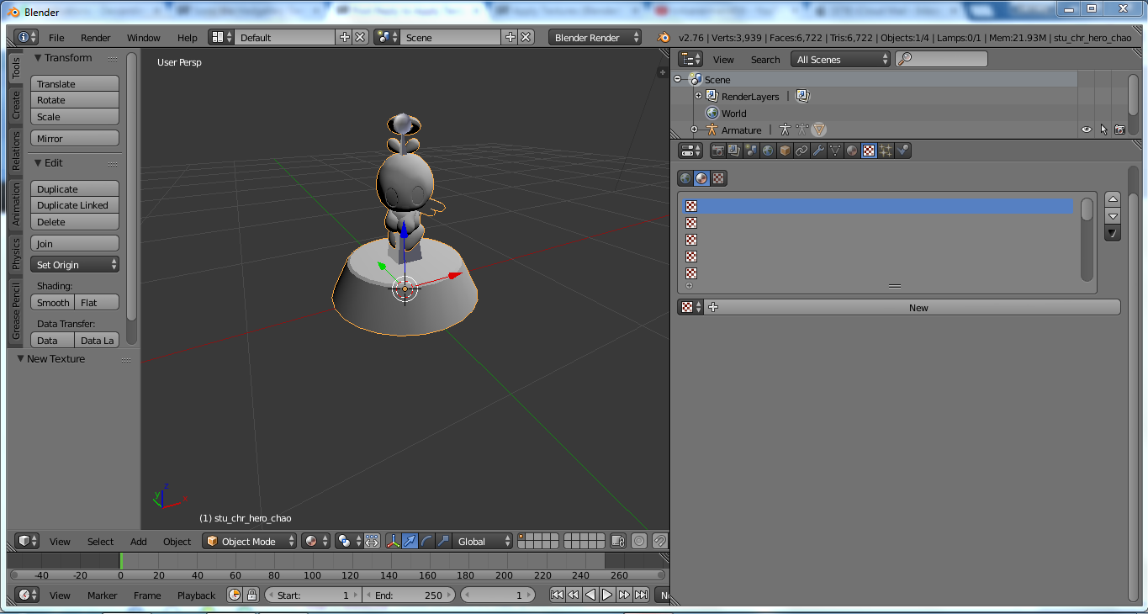Open the World properties tab
The height and width of the screenshot is (614, 1148).
(768, 151)
